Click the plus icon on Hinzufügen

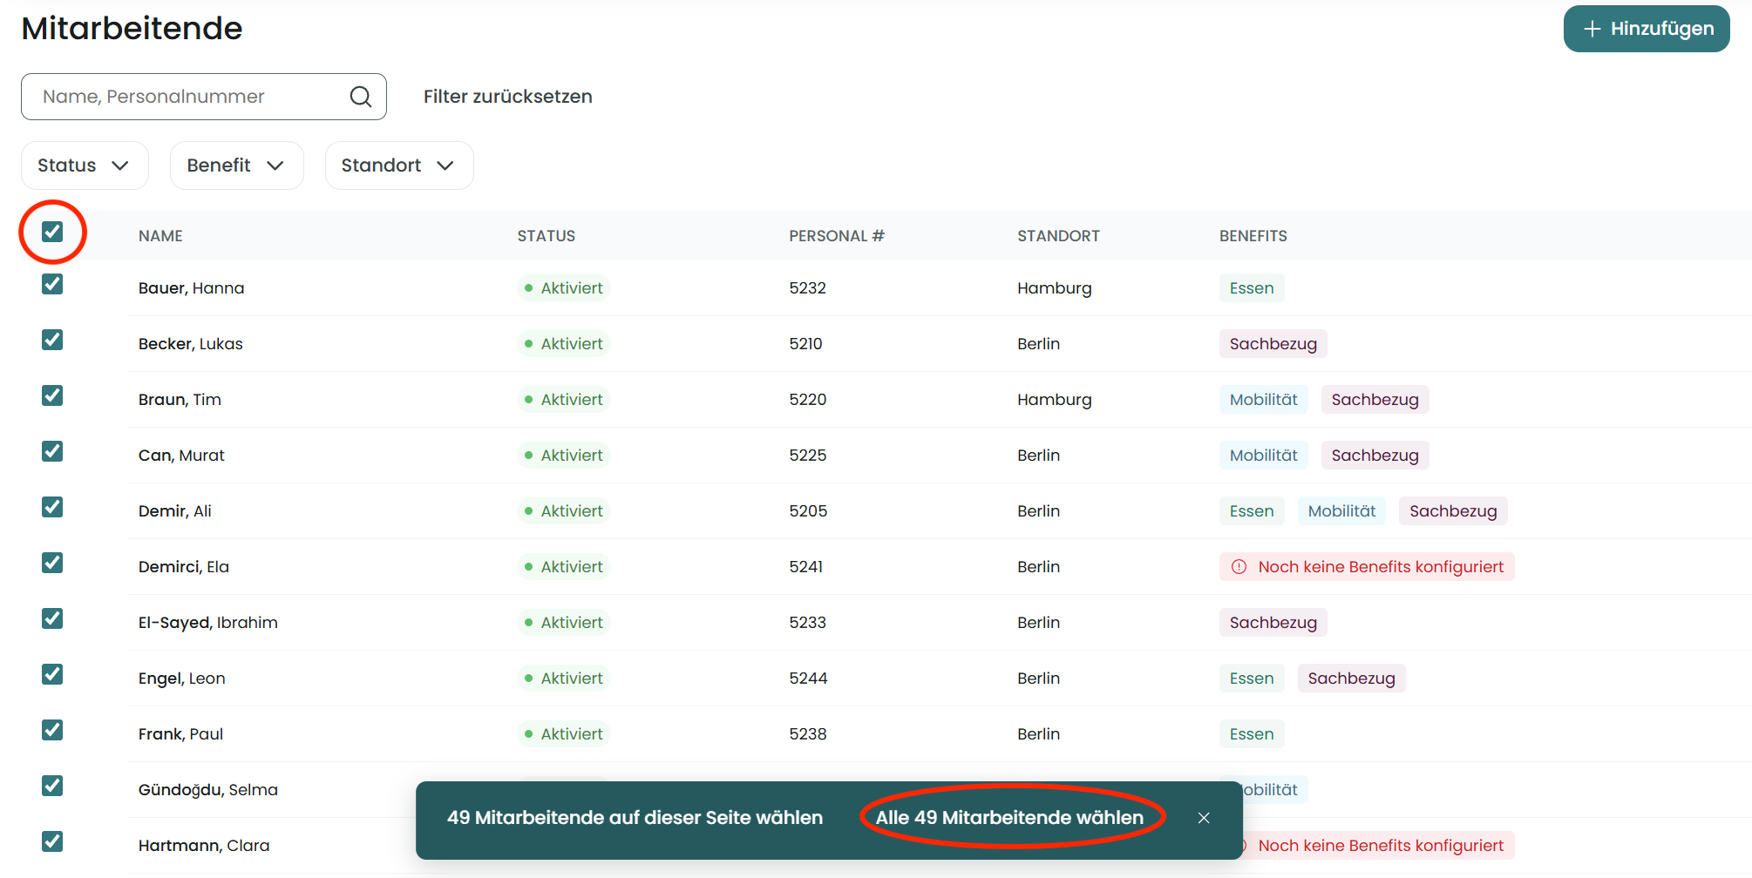click(x=1592, y=29)
